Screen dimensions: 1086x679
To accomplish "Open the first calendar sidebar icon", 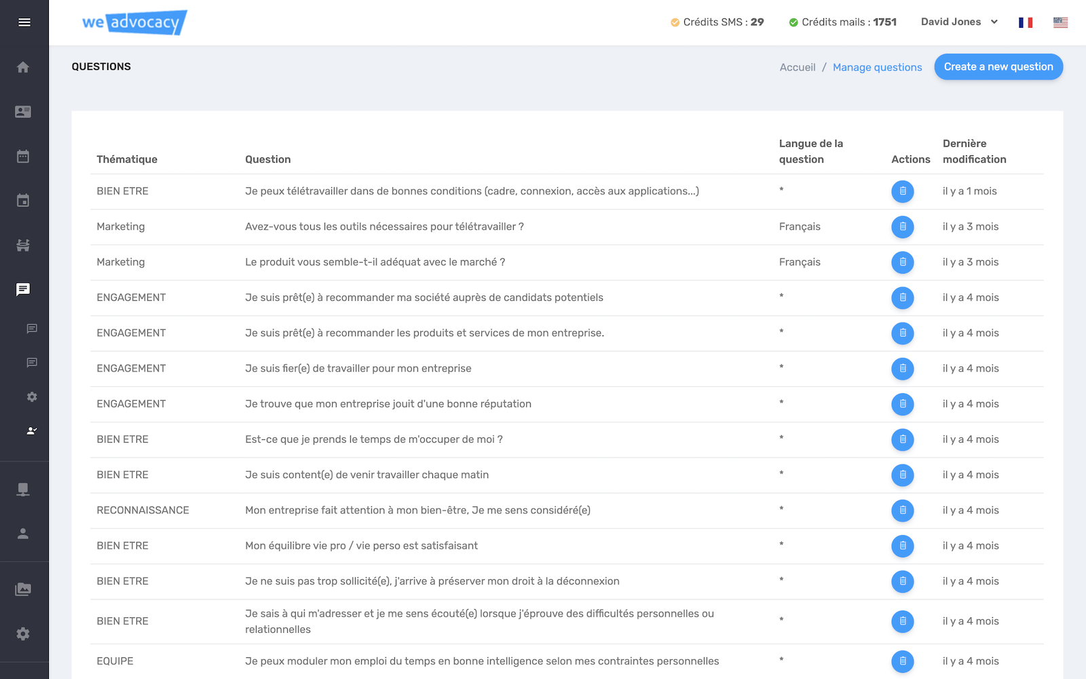I will [23, 157].
